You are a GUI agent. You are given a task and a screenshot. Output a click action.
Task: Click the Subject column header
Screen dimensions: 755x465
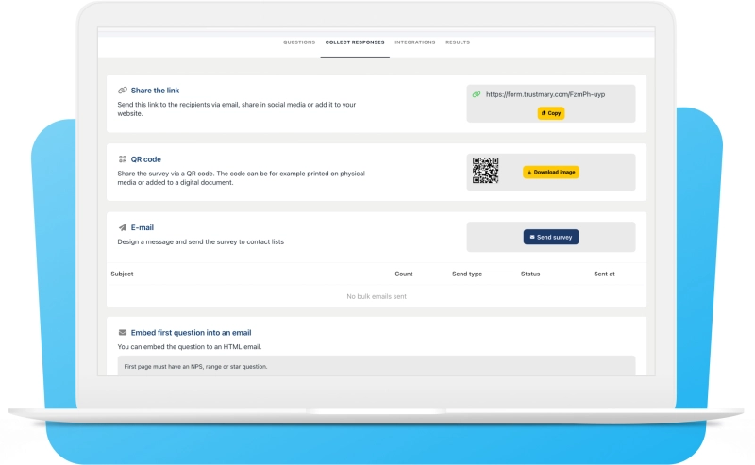(x=122, y=274)
